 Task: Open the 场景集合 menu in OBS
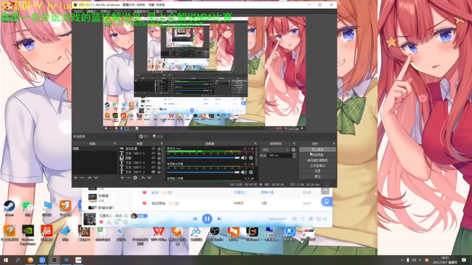pyautogui.click(x=141, y=11)
